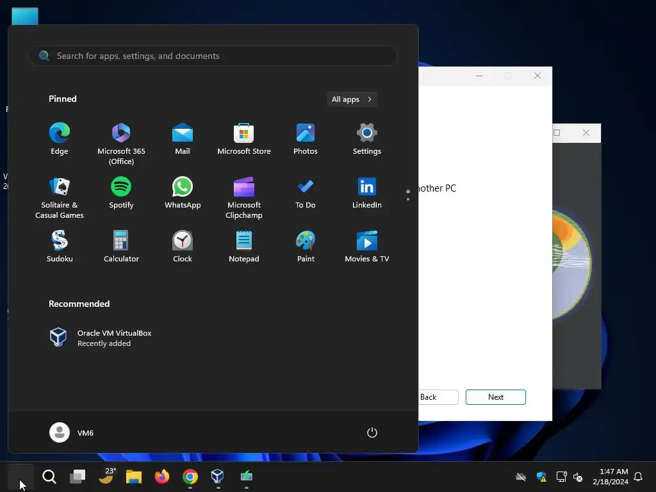Click the Back button in wizard
The height and width of the screenshot is (492, 656).
(438, 397)
